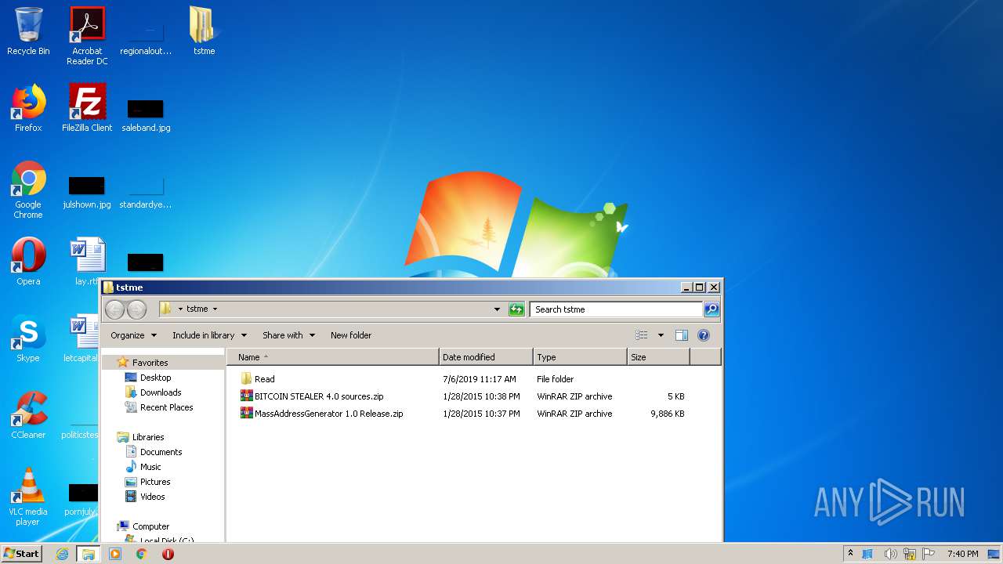Click in the Search tstme field
This screenshot has height=564, width=1003.
[616, 309]
